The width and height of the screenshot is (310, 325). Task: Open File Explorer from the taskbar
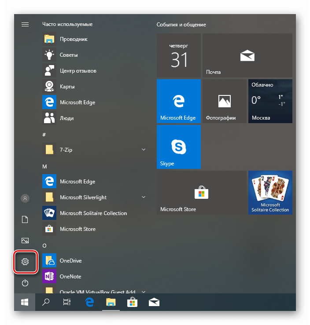[x=111, y=302]
